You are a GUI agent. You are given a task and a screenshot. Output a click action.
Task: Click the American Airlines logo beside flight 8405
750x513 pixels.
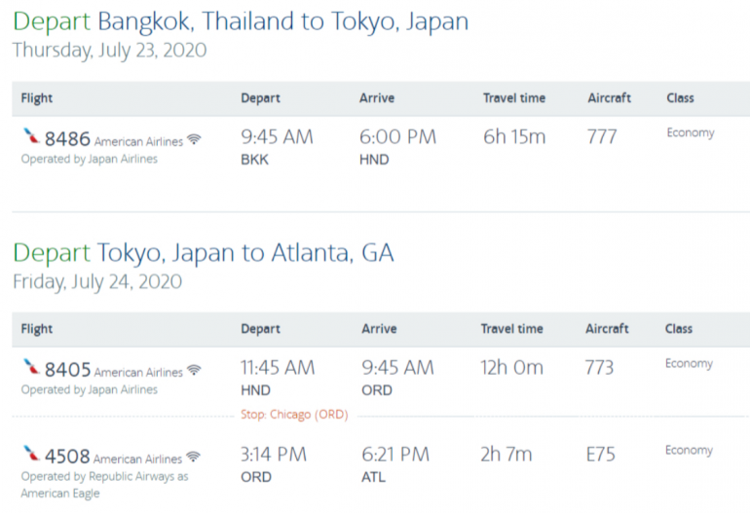[x=31, y=369]
